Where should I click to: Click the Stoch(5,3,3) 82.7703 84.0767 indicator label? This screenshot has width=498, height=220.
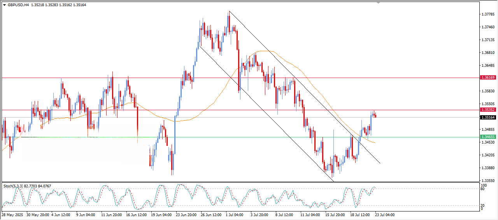click(27, 186)
